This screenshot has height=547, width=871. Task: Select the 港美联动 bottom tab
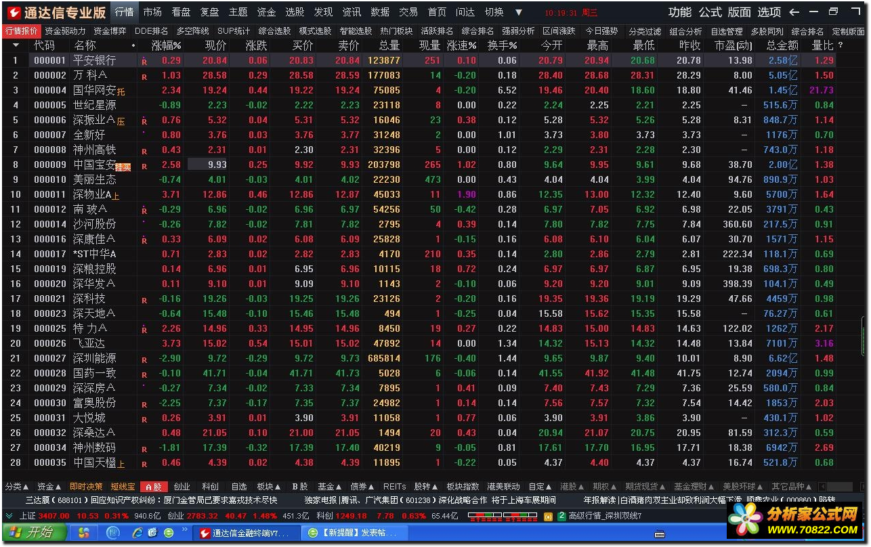[503, 487]
